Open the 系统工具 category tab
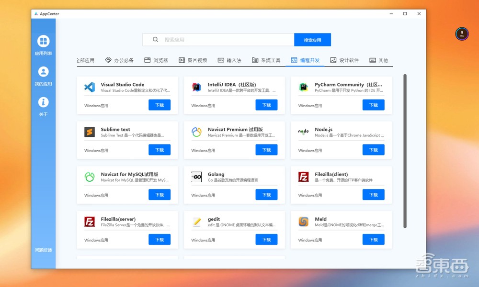Screen dimensions: 479x287 (x=266, y=60)
